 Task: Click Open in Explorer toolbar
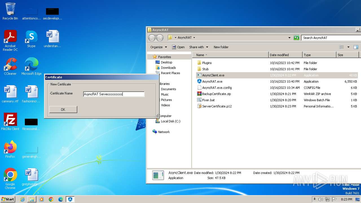pyautogui.click(x=178, y=47)
